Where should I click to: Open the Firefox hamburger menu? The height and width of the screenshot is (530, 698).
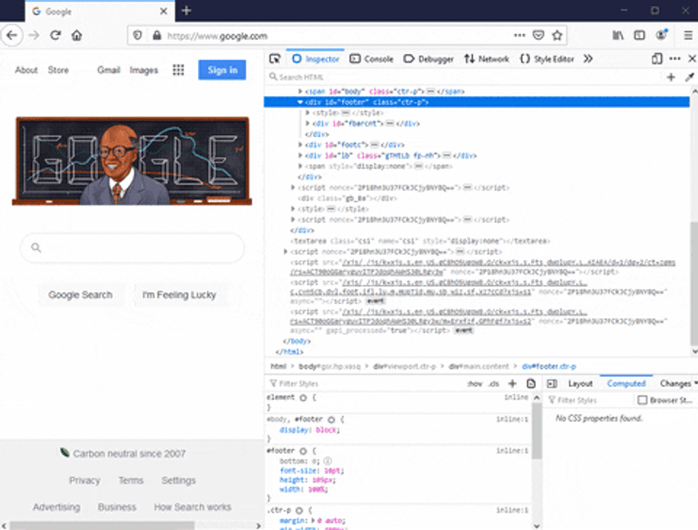pyautogui.click(x=688, y=35)
